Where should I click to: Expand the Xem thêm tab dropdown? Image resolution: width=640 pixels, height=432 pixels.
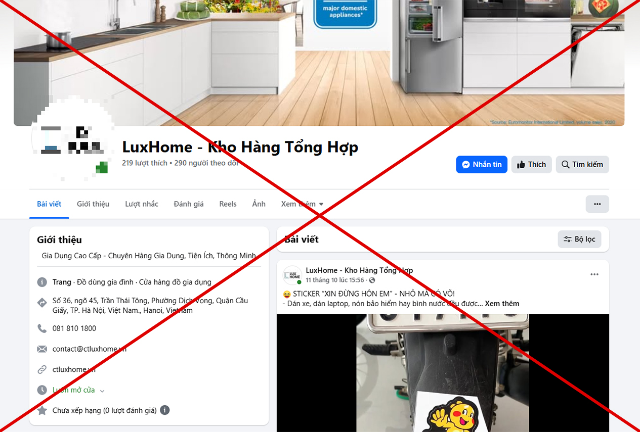(x=303, y=204)
